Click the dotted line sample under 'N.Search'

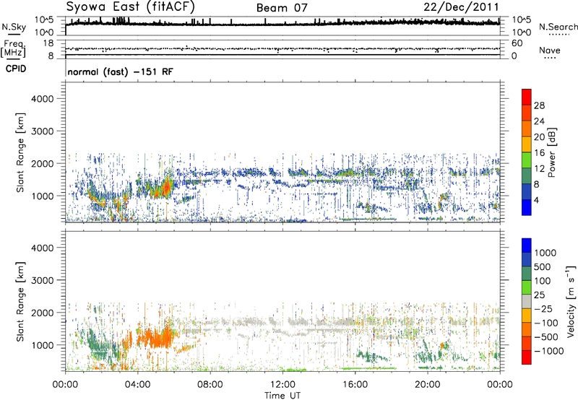pos(558,34)
